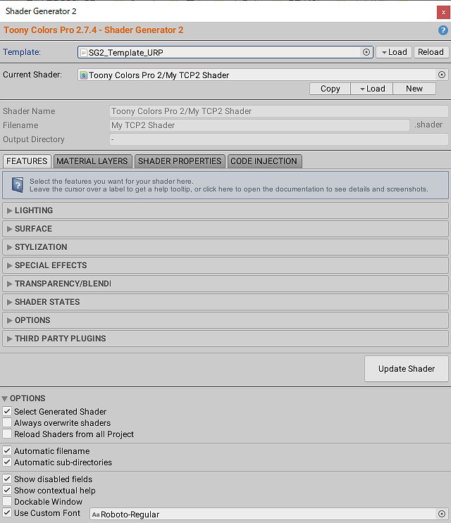Viewport: 451px width, 523px height.
Task: Expand the LIGHTING section
Action: click(x=225, y=210)
